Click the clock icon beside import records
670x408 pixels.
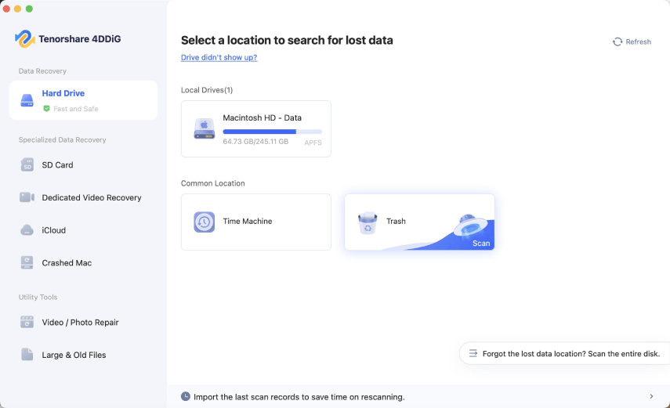tap(186, 396)
